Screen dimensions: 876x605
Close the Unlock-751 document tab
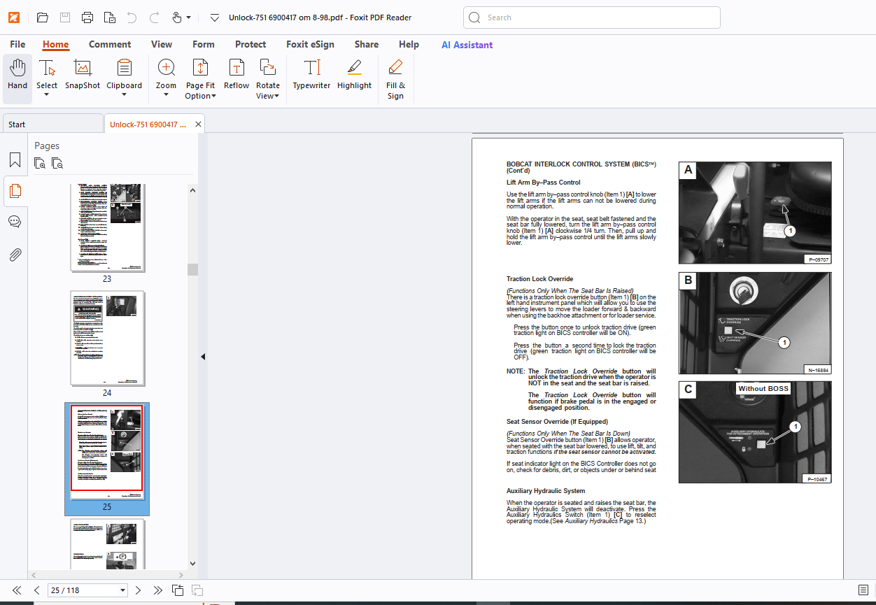pos(198,124)
